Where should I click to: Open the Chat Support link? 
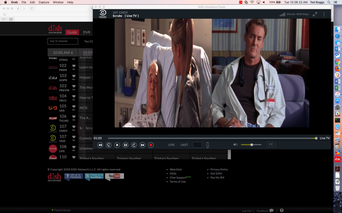coord(178,178)
